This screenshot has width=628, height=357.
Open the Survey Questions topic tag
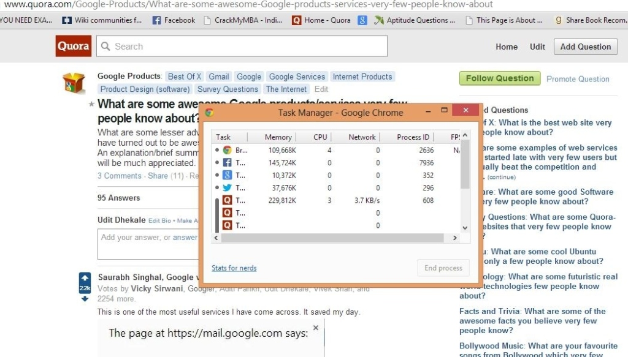click(228, 89)
